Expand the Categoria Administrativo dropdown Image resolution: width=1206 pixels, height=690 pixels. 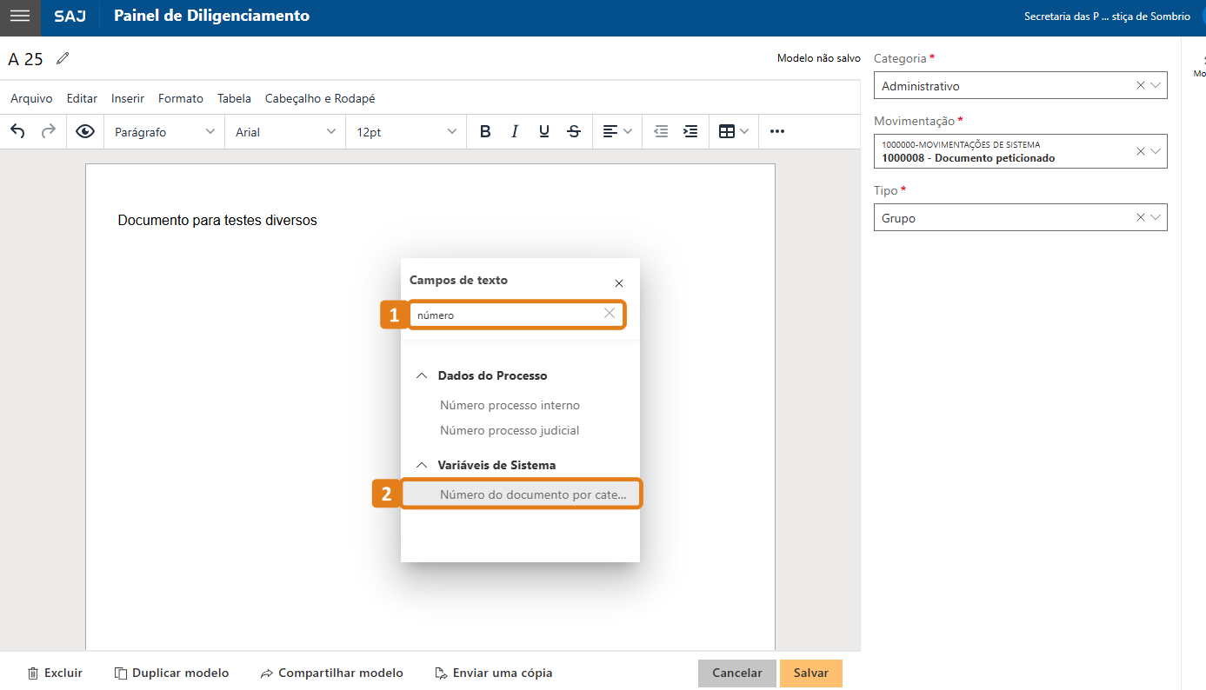(x=1155, y=86)
